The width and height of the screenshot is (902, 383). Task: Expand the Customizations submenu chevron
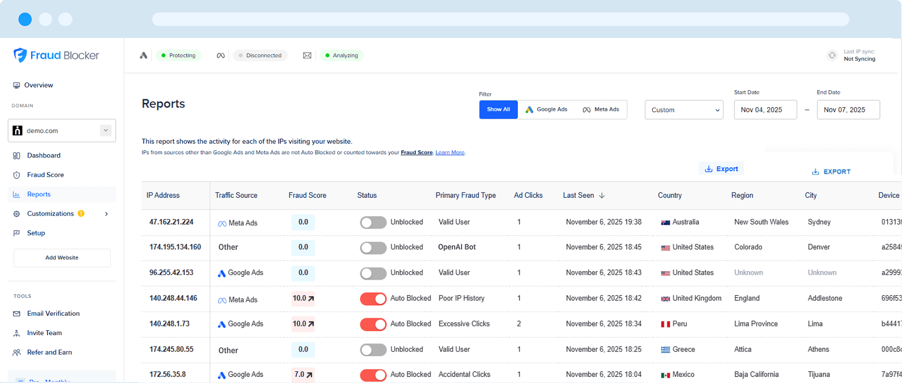[107, 214]
